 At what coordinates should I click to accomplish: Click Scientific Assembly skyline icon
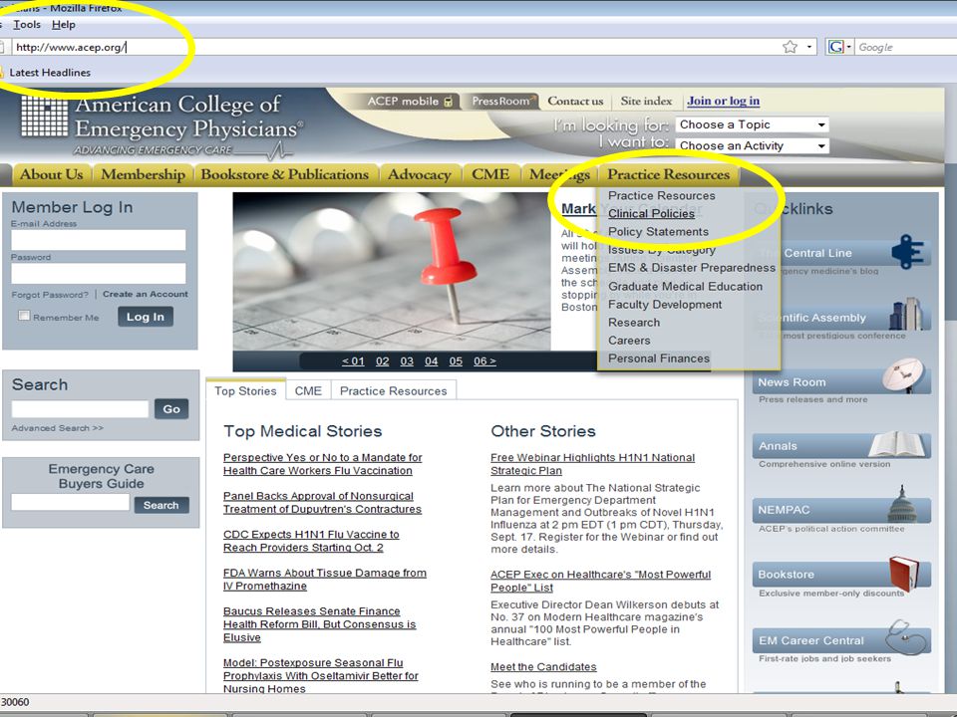pyautogui.click(x=904, y=314)
